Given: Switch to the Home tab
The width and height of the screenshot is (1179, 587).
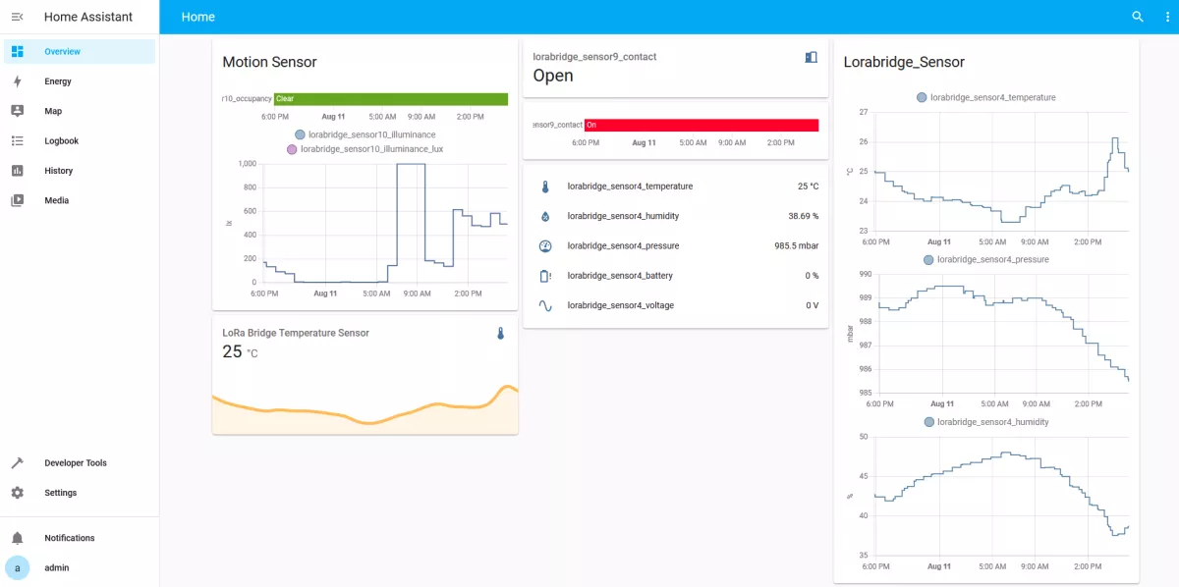Looking at the screenshot, I should tap(197, 17).
